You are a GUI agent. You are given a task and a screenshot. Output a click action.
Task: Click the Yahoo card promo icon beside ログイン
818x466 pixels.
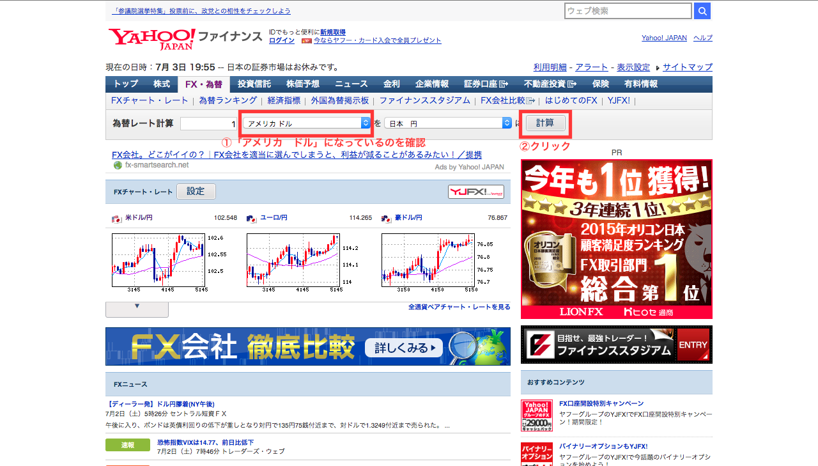pos(306,40)
